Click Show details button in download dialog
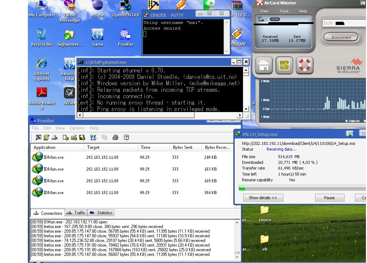Image resolution: width=367 pixels, height=263 pixels. 263,198
